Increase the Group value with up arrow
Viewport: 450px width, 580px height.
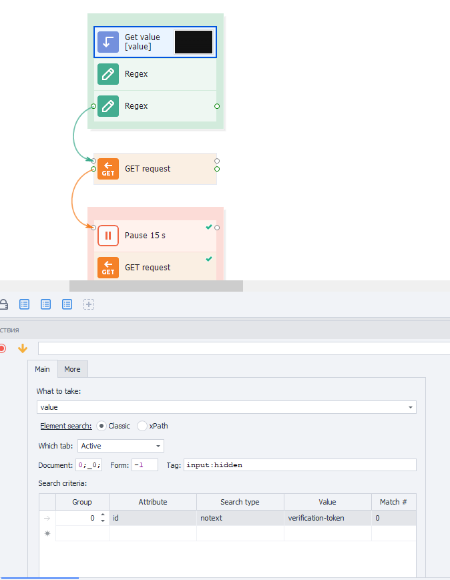(x=103, y=515)
